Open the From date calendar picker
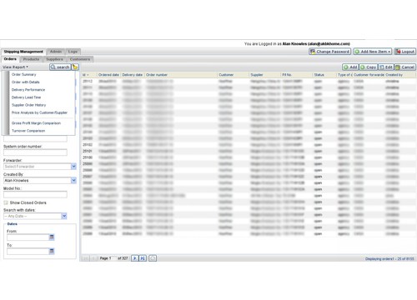The width and height of the screenshot is (417, 300). click(52, 237)
